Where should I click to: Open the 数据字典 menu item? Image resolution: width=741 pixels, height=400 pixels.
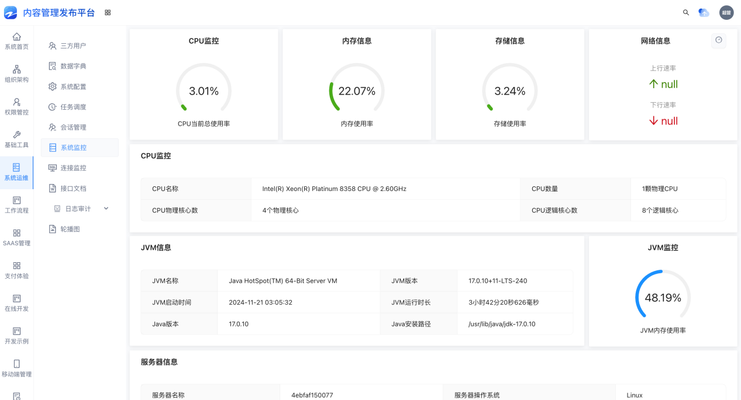click(x=73, y=66)
